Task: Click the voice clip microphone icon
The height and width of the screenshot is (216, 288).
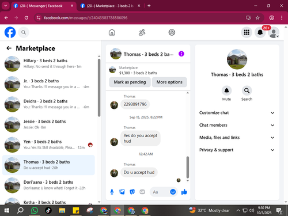Action: pyautogui.click(x=112, y=192)
